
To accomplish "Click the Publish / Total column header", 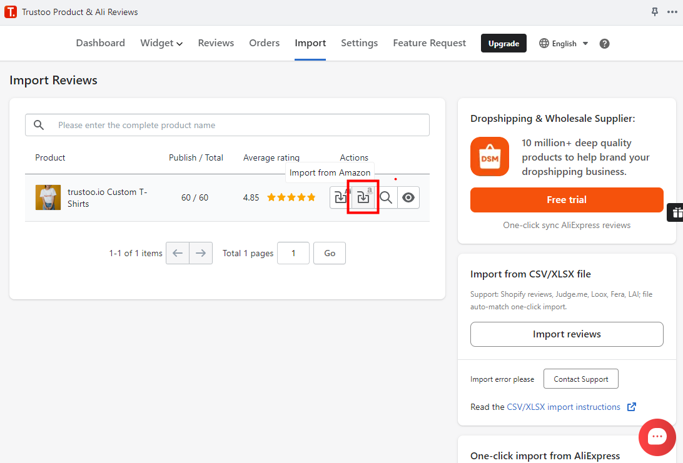I will point(196,157).
